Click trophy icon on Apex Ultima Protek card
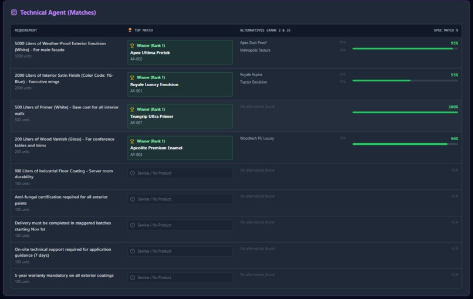Screen dimensions: 473x299 [x=132, y=46]
